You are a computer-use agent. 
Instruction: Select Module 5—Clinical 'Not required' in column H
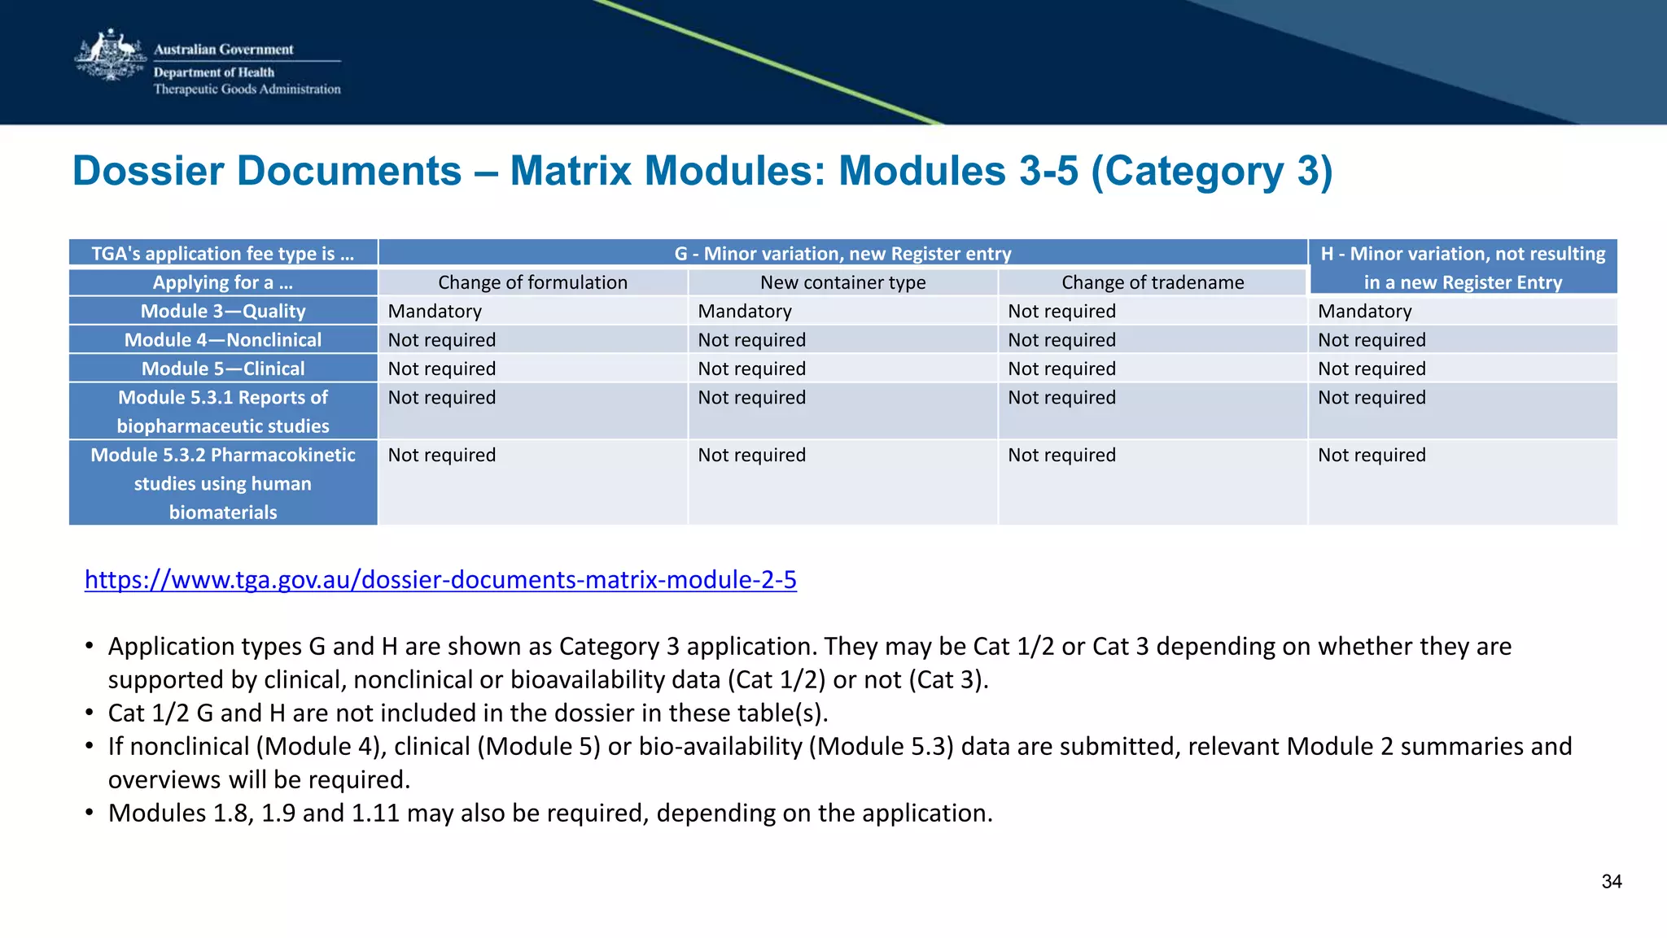(1463, 369)
